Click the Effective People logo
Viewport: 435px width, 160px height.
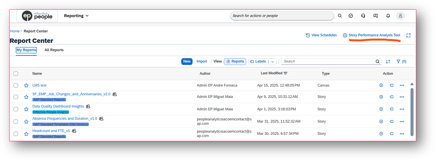[x=37, y=16]
